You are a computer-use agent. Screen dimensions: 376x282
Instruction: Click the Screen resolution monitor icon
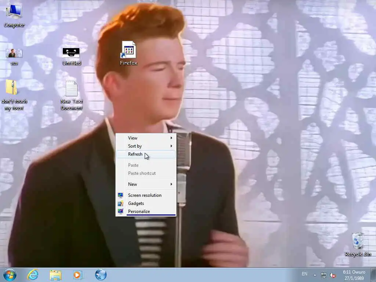[120, 195]
